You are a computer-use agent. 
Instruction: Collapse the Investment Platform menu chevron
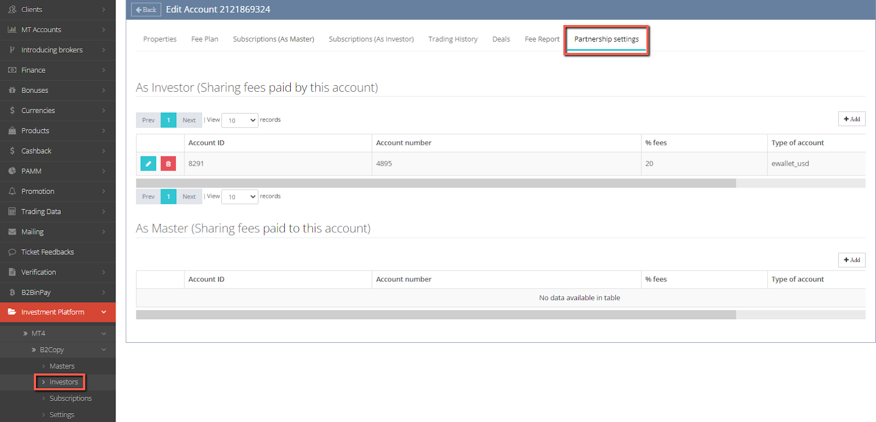tap(103, 312)
